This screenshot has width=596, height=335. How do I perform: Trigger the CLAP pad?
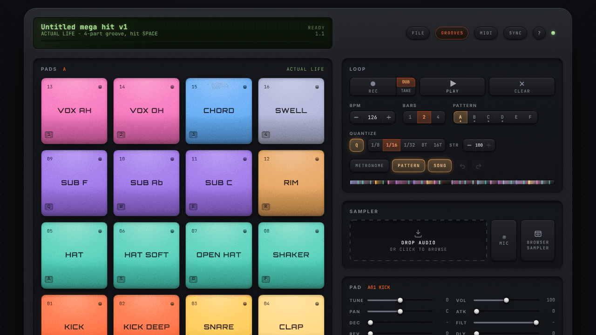pyautogui.click(x=291, y=315)
